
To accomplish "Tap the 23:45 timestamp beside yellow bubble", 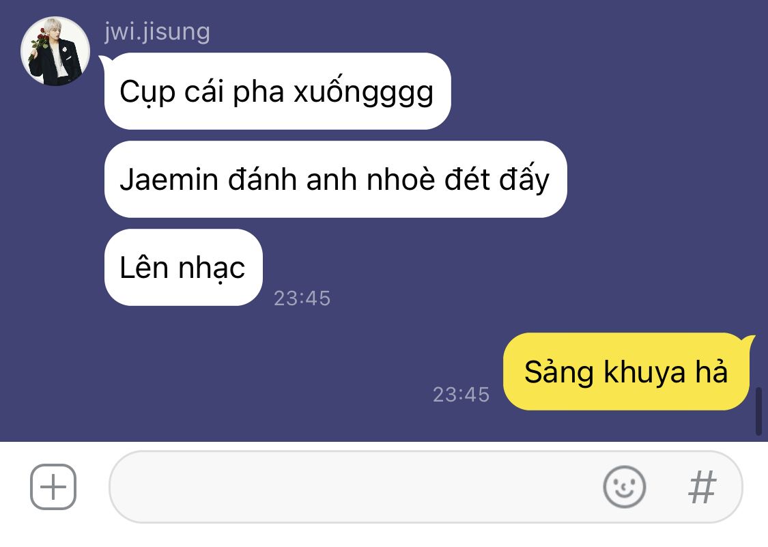I will (461, 394).
